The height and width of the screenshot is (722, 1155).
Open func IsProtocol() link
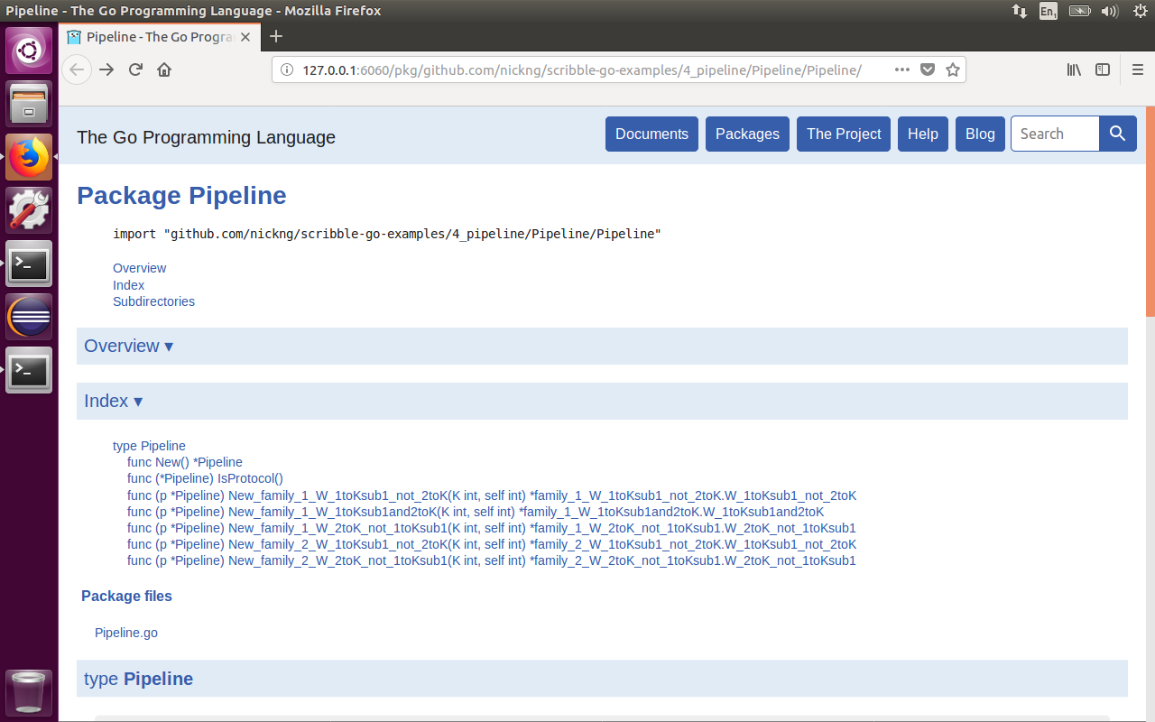tap(205, 478)
